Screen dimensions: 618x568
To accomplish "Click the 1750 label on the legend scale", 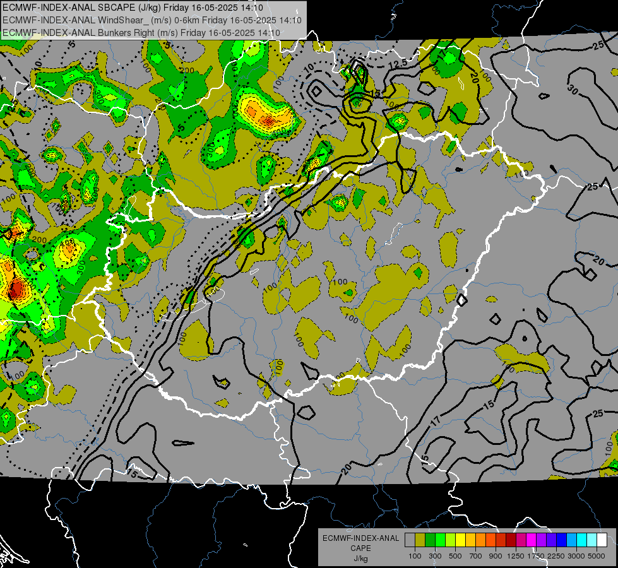I will 536,556.
